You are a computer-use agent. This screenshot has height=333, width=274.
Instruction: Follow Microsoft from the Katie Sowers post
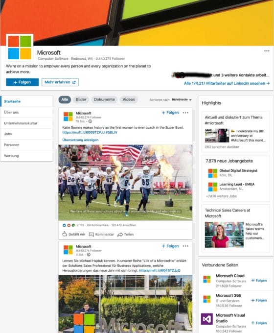(170, 113)
